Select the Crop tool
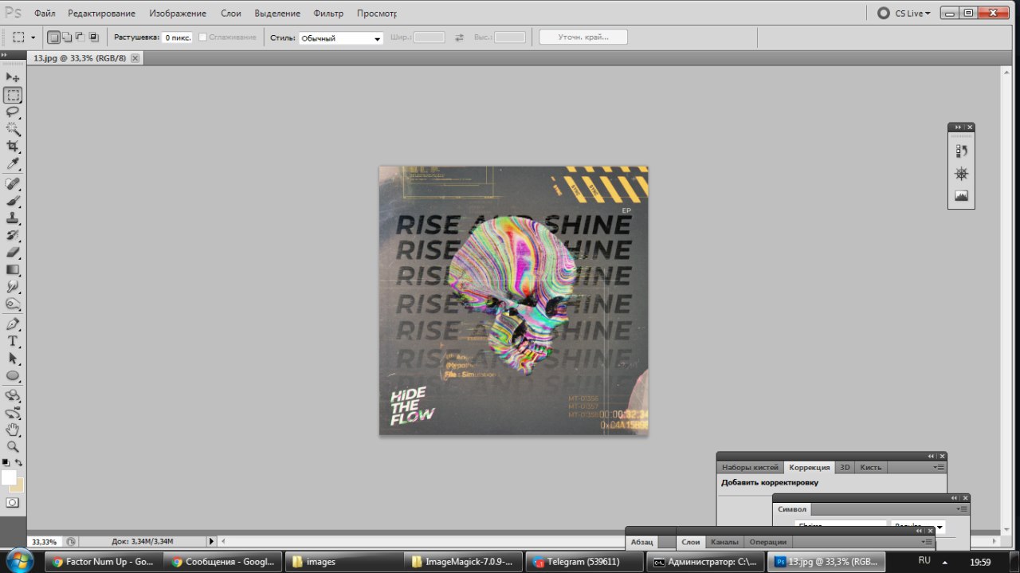The width and height of the screenshot is (1020, 573). click(13, 147)
